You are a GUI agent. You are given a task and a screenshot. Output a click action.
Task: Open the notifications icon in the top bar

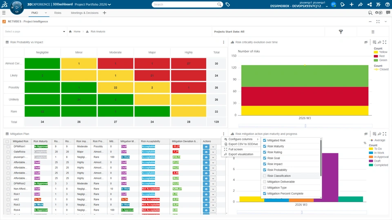pyautogui.click(x=343, y=4)
